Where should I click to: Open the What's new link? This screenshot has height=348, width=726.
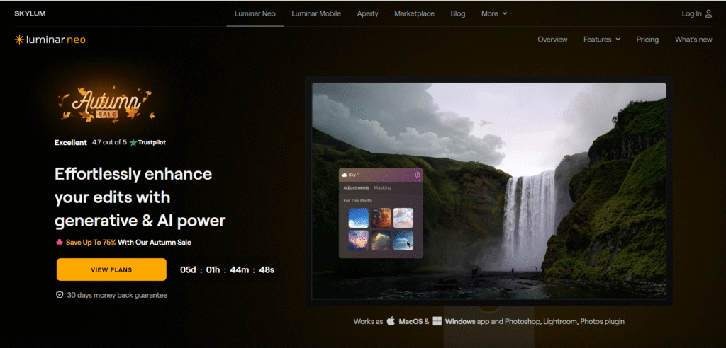tap(693, 40)
